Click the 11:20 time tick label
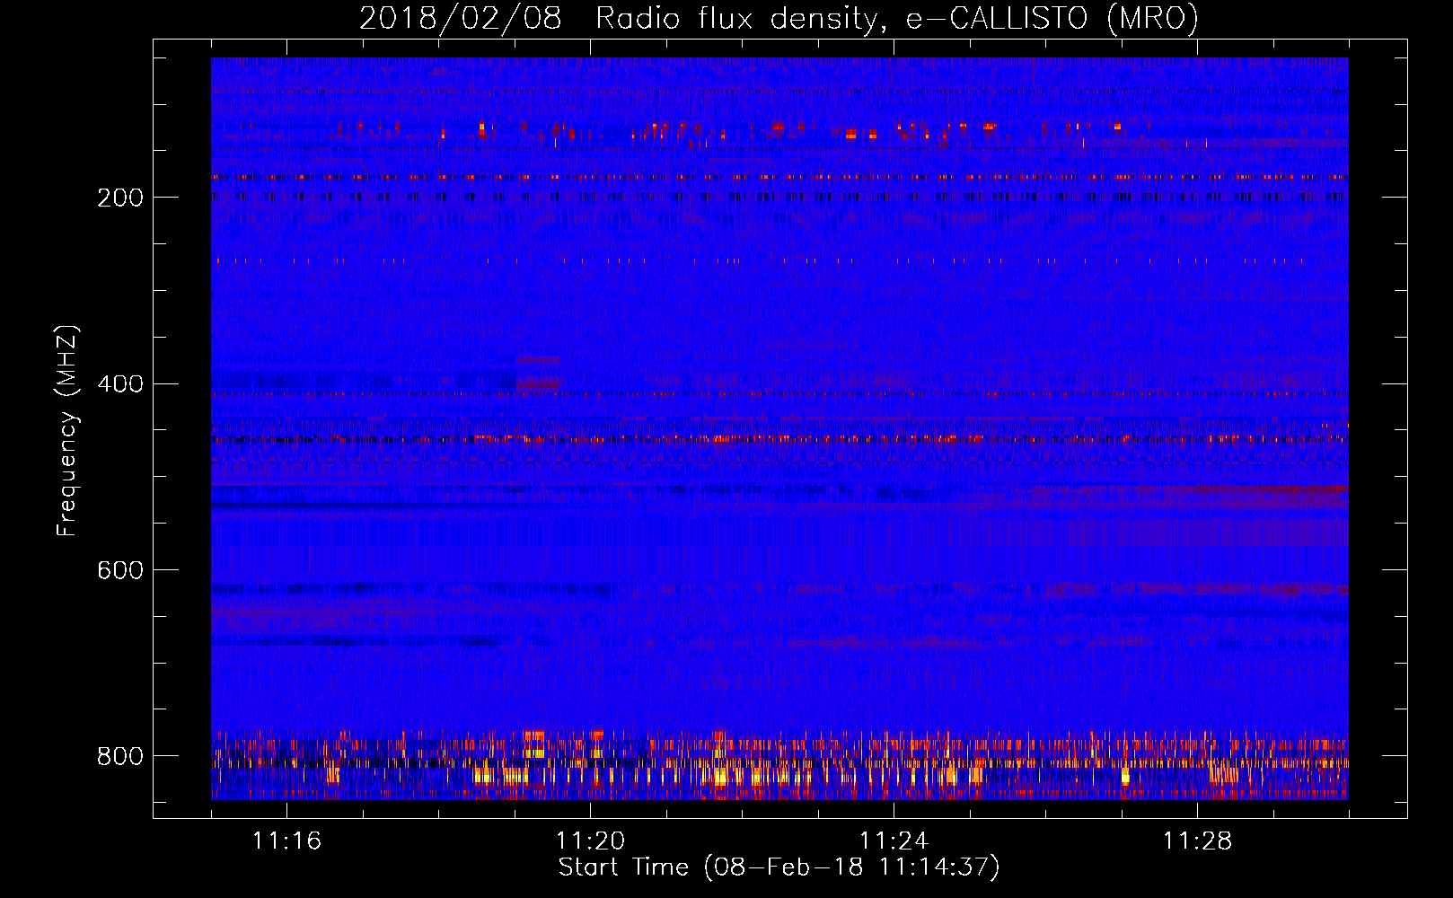The height and width of the screenshot is (898, 1453). (x=590, y=841)
